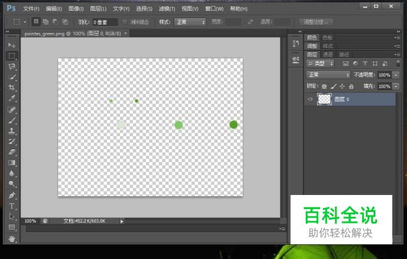The image size is (407, 259).
Task: Hide layer 图层 0 with eye icon
Action: click(x=310, y=99)
